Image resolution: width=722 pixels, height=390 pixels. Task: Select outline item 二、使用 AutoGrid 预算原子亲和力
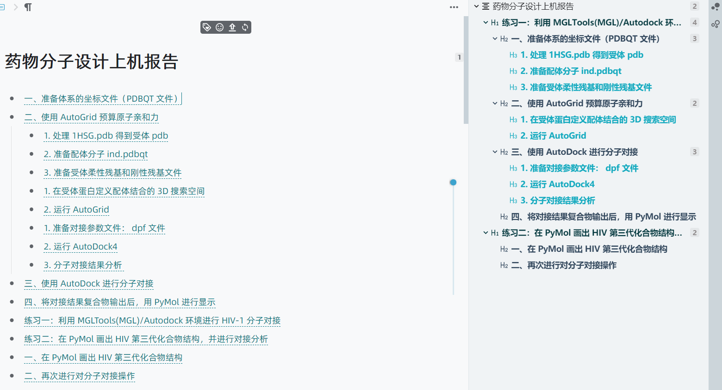tap(577, 104)
